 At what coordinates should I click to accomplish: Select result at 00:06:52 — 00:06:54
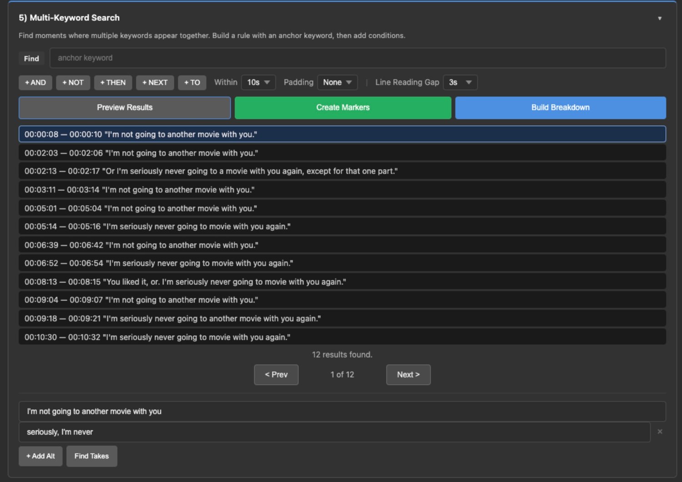342,263
